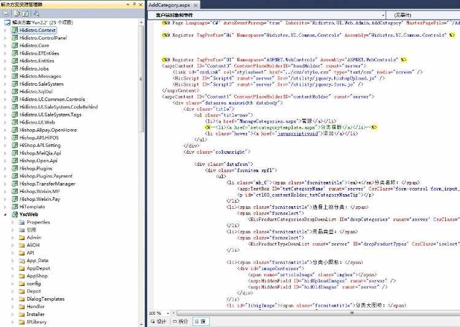
Task: Click the YscWeb web project icon
Action: pyautogui.click(x=15, y=214)
